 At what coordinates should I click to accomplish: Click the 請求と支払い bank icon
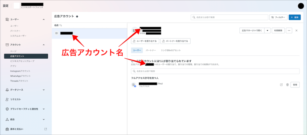[7, 129]
